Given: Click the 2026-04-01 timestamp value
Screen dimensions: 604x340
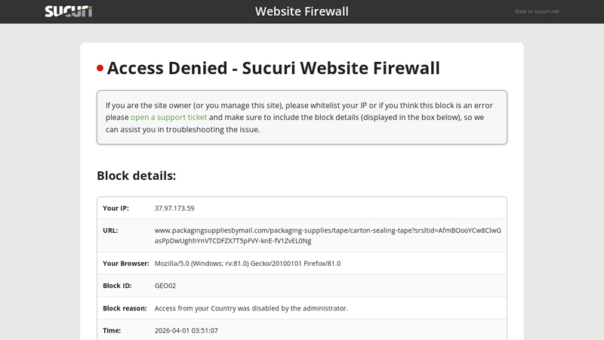Looking at the screenshot, I should pyautogui.click(x=186, y=330).
